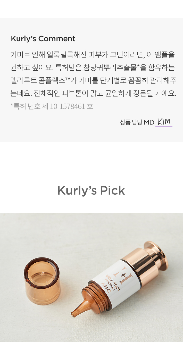Viewport: 183px width, 342px height.
Task: Click the Kim MD signature
Action: tap(164, 121)
